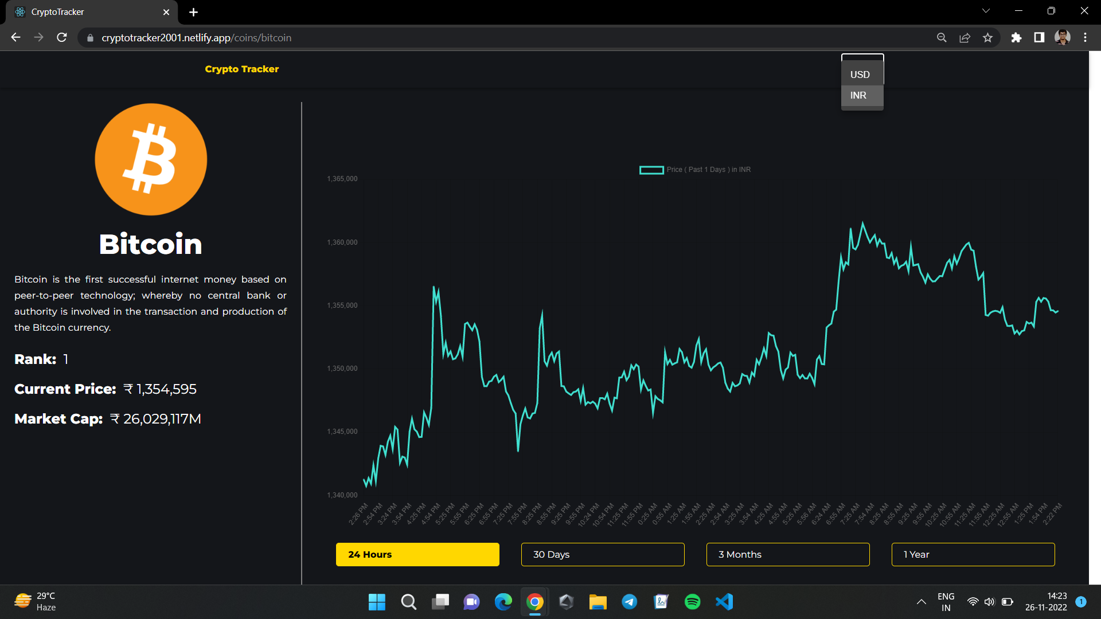Screen dimensions: 1101x619
Task: Click the site lock icon in address bar
Action: click(90, 37)
